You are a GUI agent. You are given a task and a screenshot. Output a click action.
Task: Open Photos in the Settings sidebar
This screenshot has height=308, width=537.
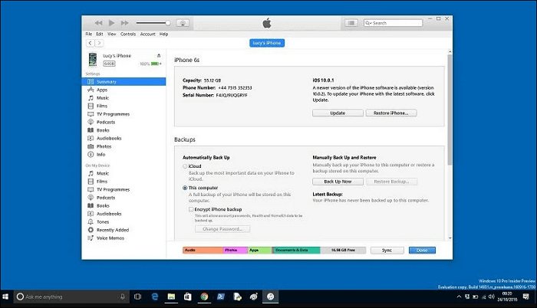[x=104, y=146]
